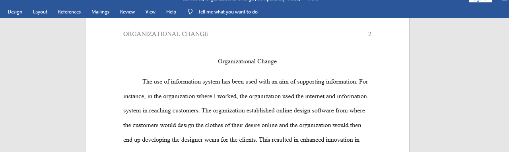Switch to the References tab

(69, 12)
